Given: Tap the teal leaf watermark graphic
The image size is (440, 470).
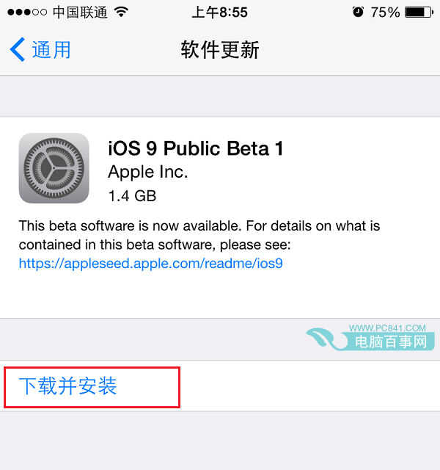Looking at the screenshot, I should tap(326, 339).
